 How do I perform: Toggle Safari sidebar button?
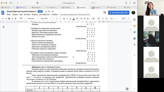click(x=11, y=3)
